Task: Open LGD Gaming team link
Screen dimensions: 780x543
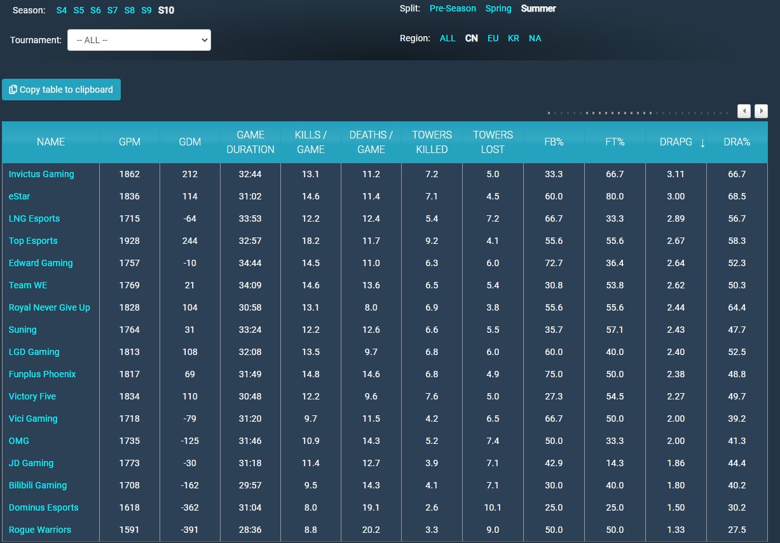Action: (34, 352)
